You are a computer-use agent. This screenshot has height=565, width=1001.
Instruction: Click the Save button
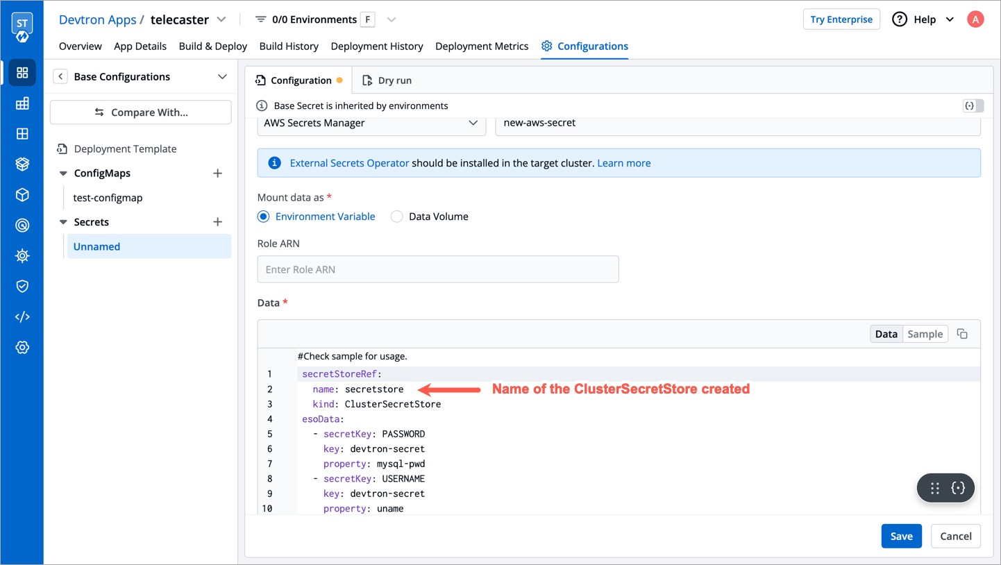[901, 536]
